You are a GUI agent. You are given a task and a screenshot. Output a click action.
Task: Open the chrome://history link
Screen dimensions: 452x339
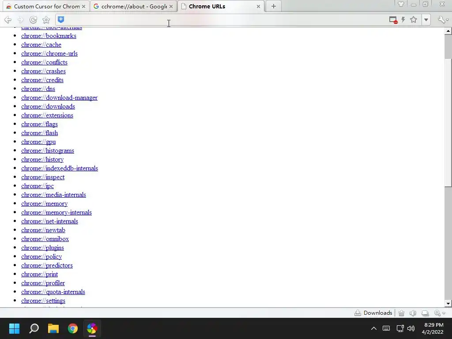(42, 159)
